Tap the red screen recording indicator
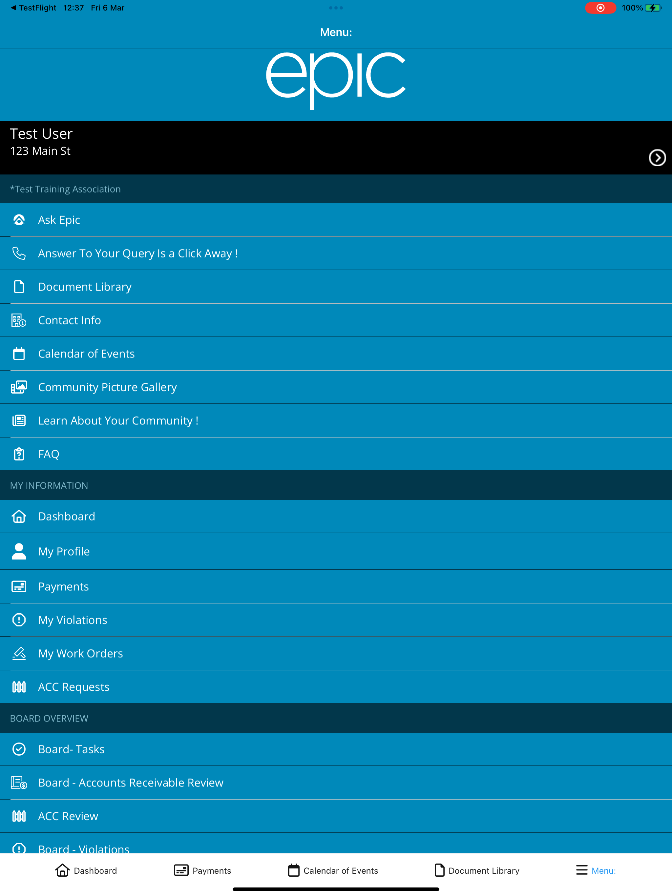Screen dimensions: 672x896 600,8
